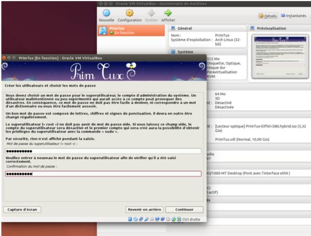Screen dimensions: 311x236
Task: Focus the root password field
Action: click(103, 151)
